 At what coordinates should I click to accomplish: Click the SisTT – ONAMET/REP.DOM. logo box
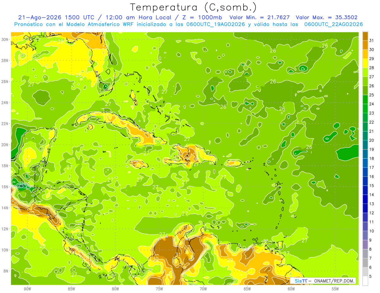click(x=323, y=281)
